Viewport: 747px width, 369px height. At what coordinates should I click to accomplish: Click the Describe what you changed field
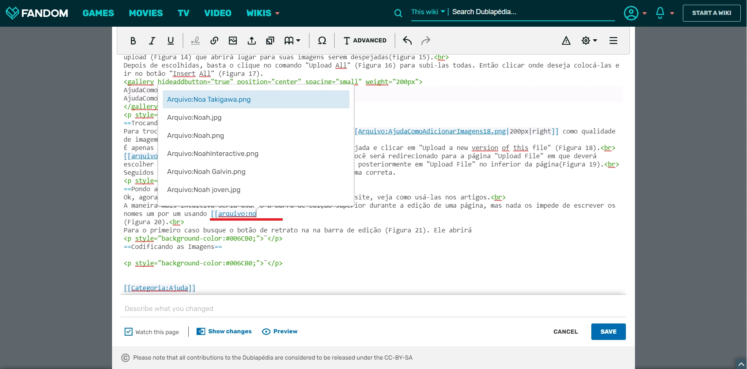373,309
